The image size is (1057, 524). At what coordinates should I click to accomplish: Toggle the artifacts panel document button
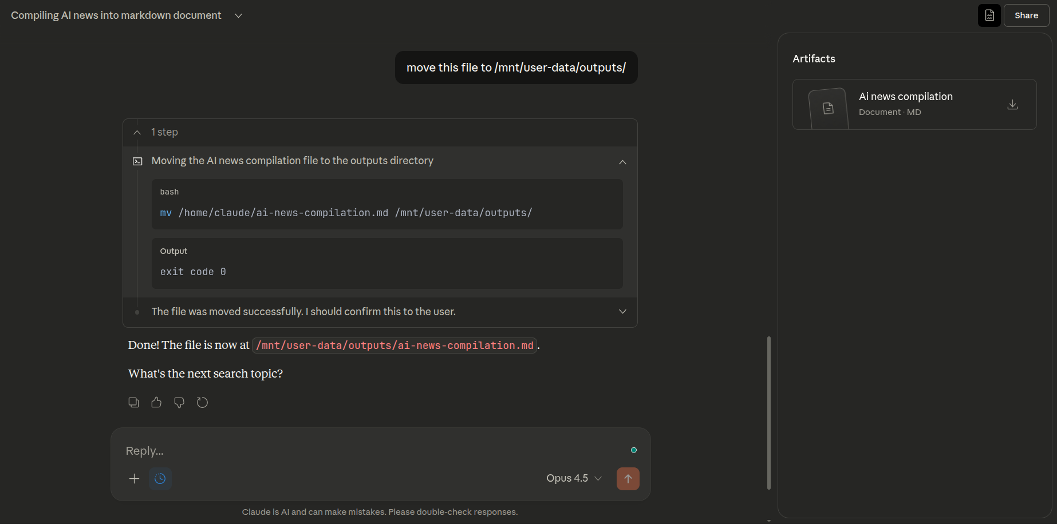(989, 15)
